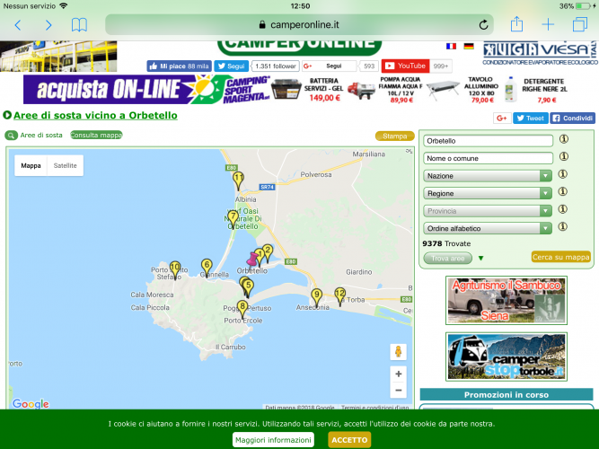Go back with Safari back arrow
Image resolution: width=599 pixels, height=449 pixels.
pos(18,25)
